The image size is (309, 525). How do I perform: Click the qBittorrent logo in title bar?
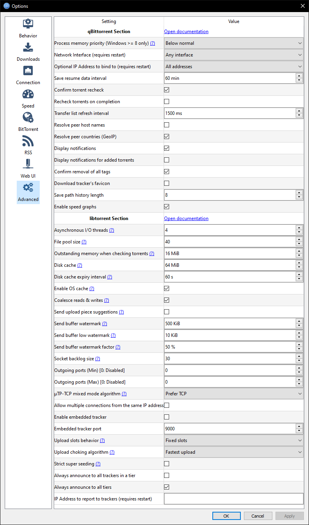(6, 6)
